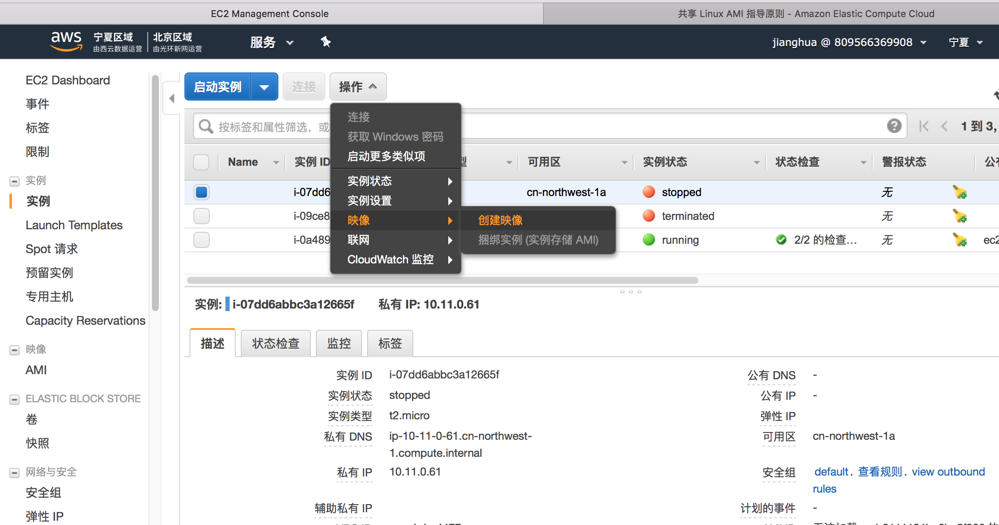Open the default security group link
The height and width of the screenshot is (525, 999).
click(831, 472)
